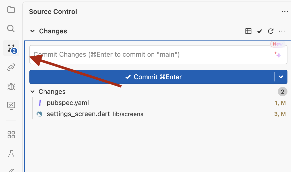Open the Remote Explorer monitor icon
The height and width of the screenshot is (172, 291).
tap(11, 105)
